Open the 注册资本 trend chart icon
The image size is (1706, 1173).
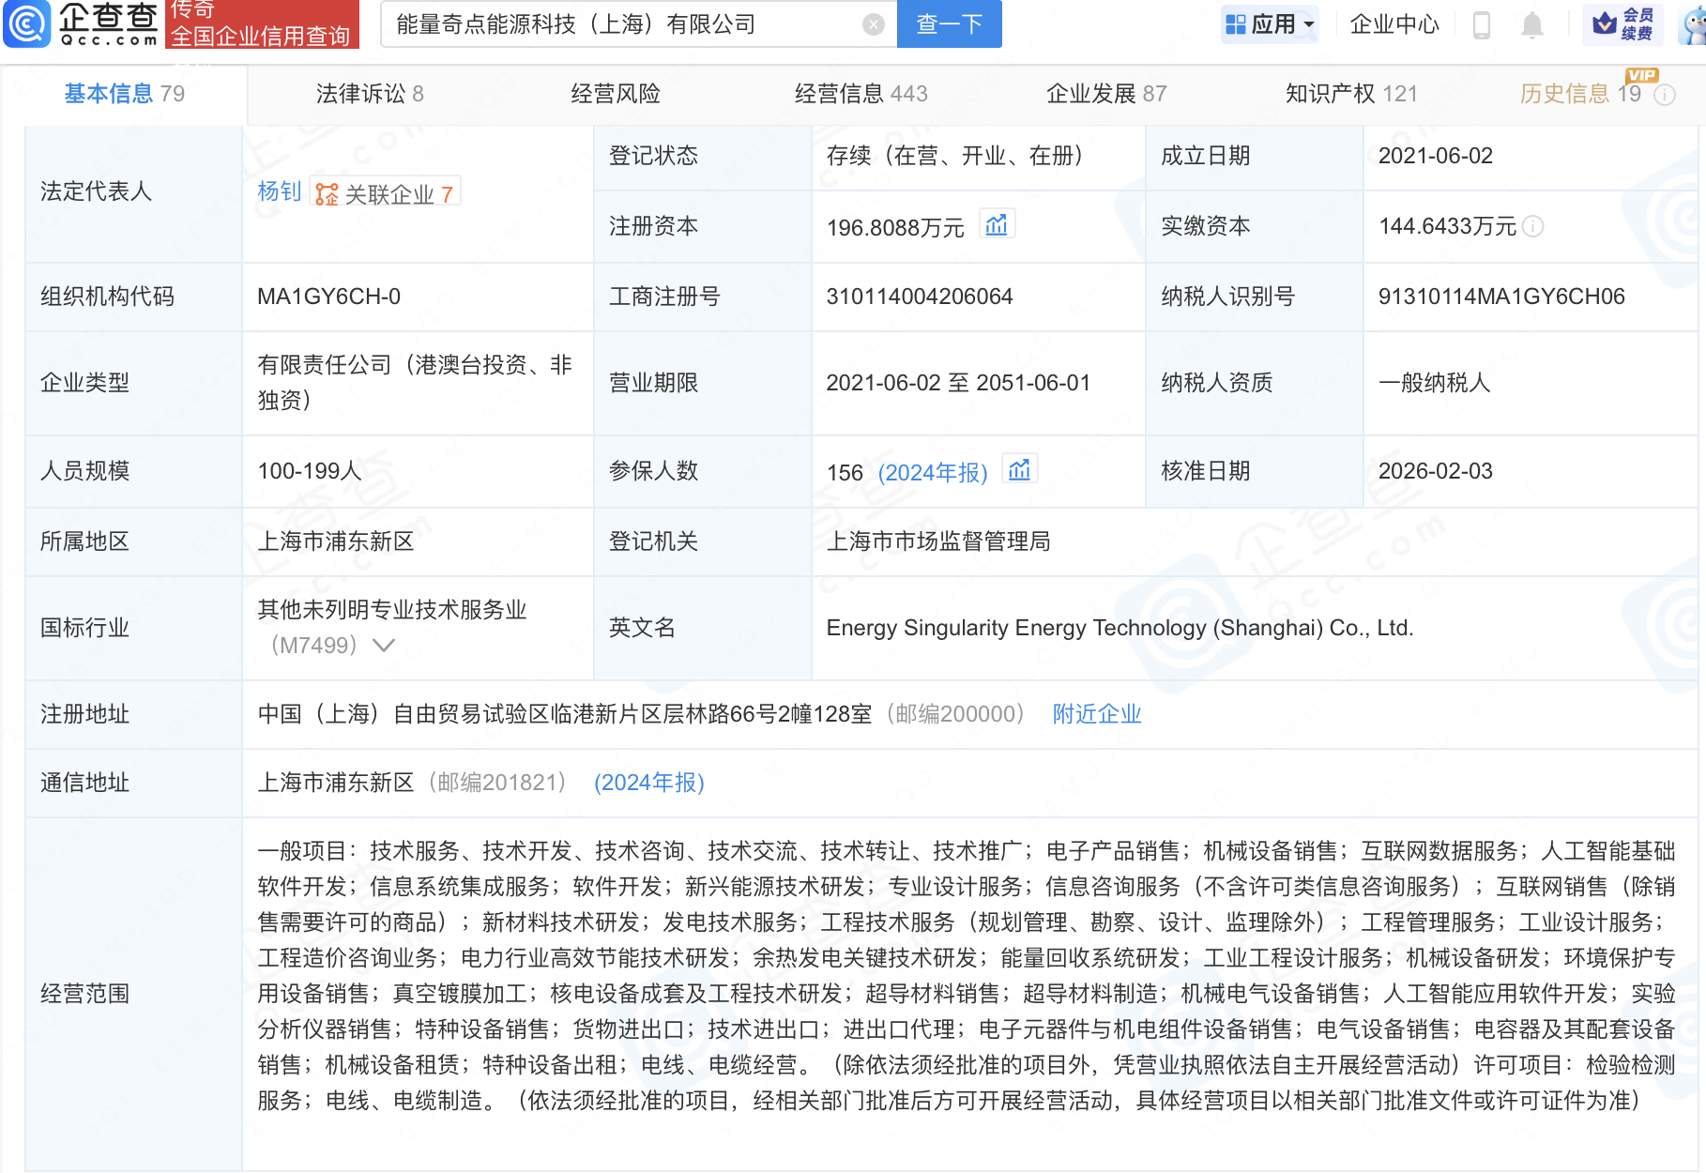(x=998, y=224)
